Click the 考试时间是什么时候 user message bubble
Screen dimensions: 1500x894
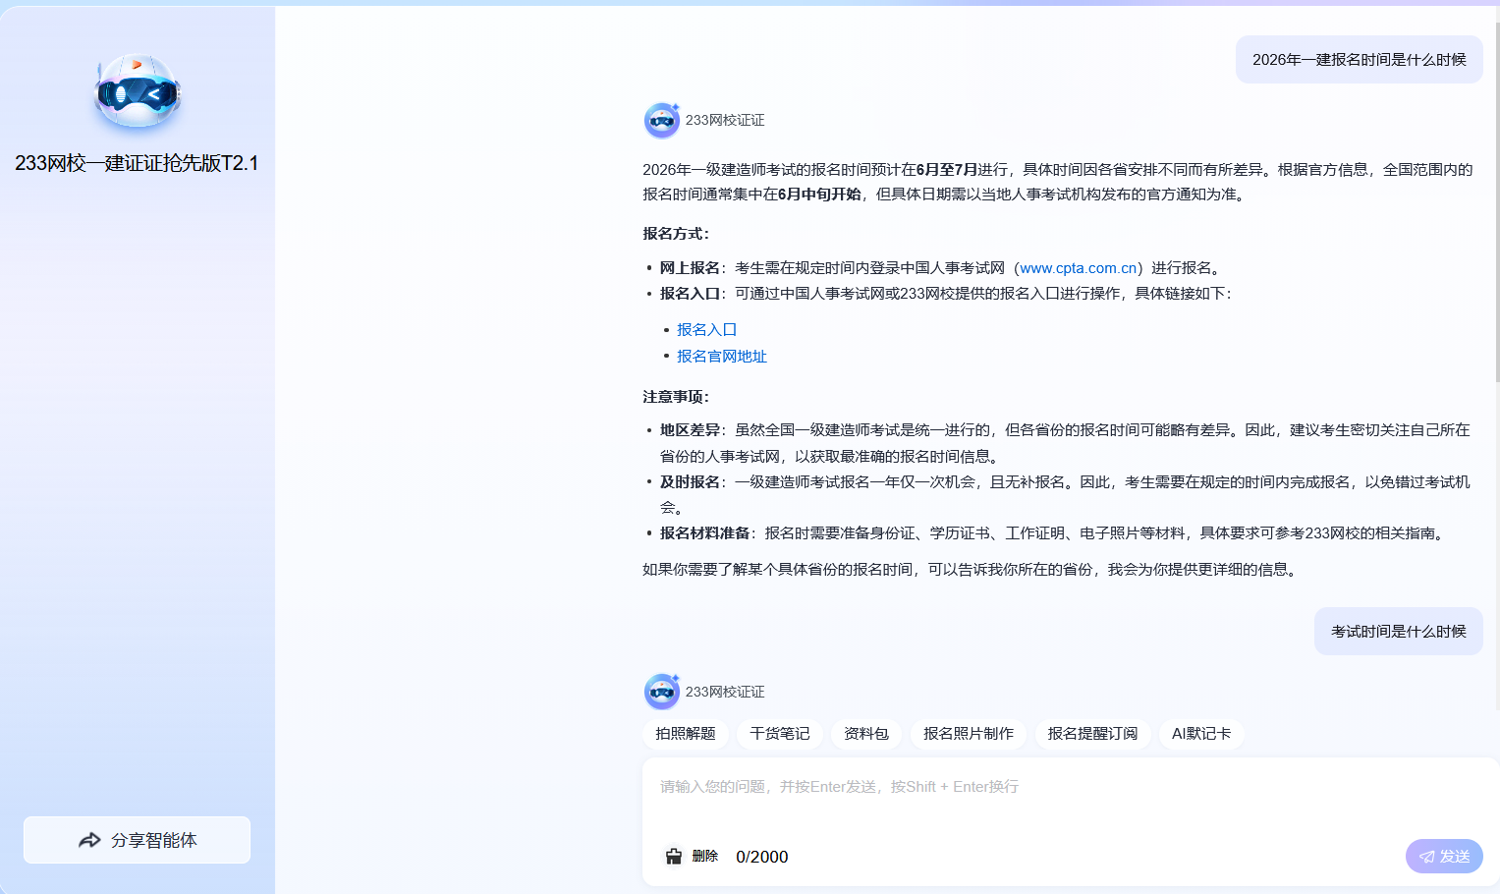1398,632
